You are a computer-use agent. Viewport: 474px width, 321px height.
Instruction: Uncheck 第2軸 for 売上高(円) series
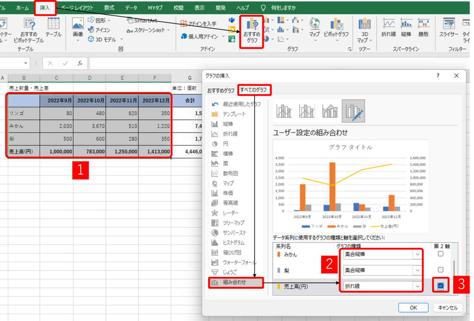click(441, 286)
